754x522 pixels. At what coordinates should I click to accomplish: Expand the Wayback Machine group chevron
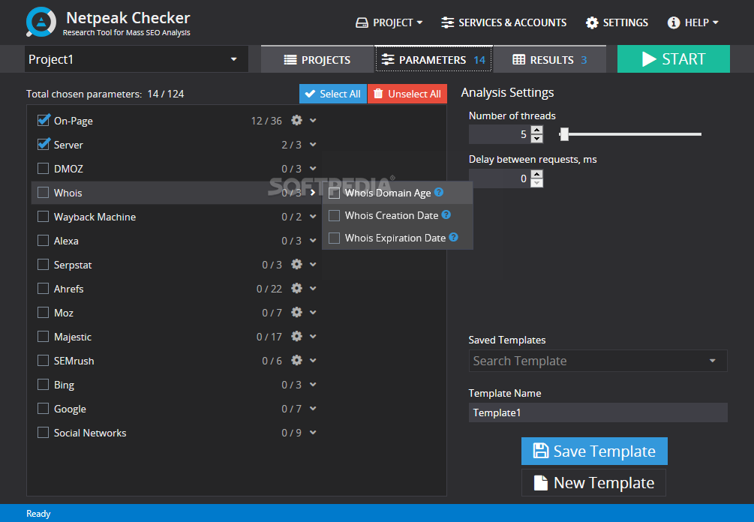point(313,216)
